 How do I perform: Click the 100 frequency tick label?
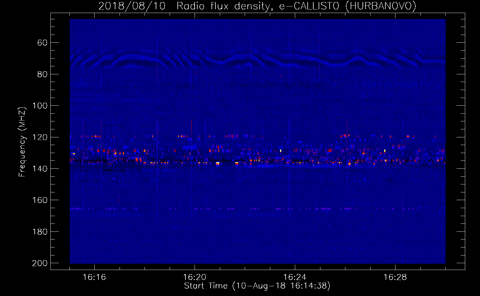(x=40, y=106)
